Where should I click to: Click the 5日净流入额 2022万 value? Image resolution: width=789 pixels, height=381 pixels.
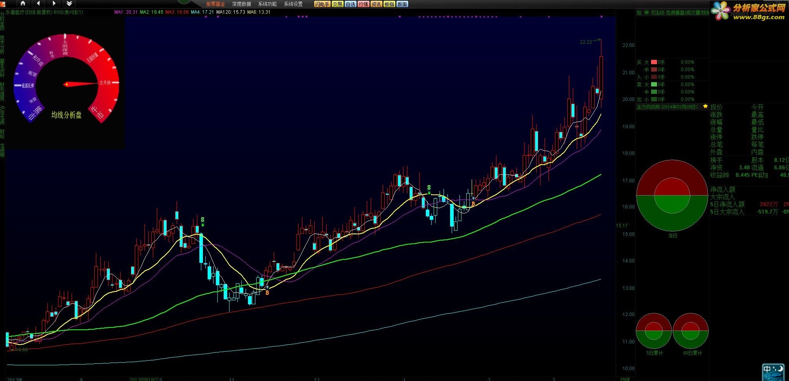pyautogui.click(x=769, y=204)
